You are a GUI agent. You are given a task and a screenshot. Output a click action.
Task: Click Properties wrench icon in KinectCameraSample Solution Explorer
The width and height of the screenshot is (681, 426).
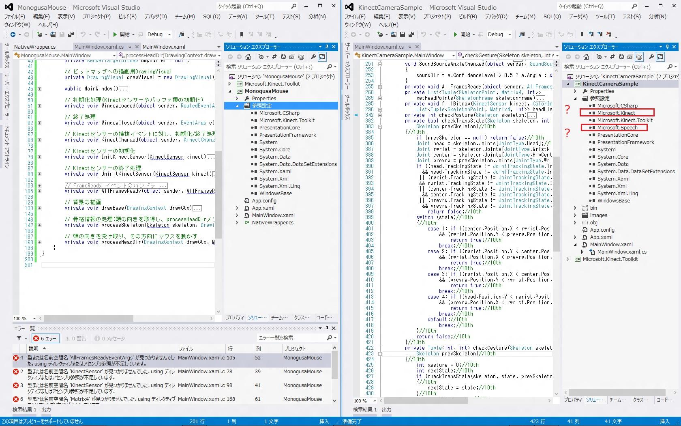tap(651, 57)
